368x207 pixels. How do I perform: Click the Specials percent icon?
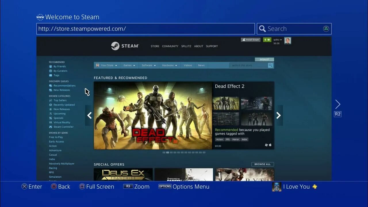[x=51, y=118]
